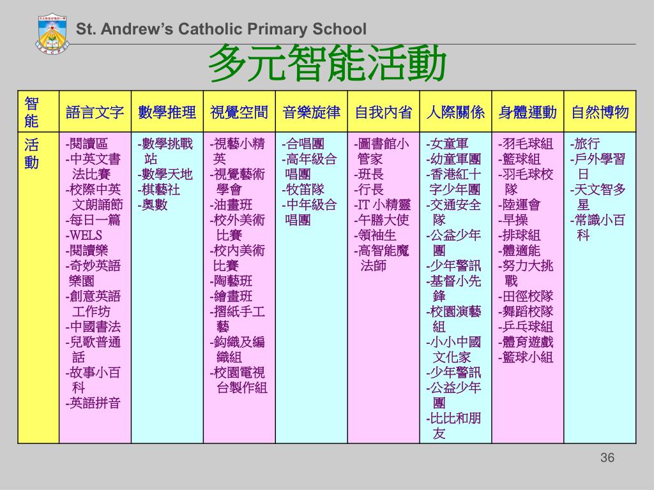The height and width of the screenshot is (490, 654).
Task: Select the 視覺空間 column header
Action: pyautogui.click(x=239, y=112)
